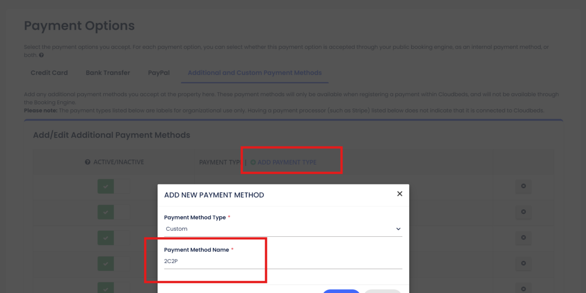The height and width of the screenshot is (293, 586).
Task: Click the ADD PAYMENT TYPE link
Action: 286,162
